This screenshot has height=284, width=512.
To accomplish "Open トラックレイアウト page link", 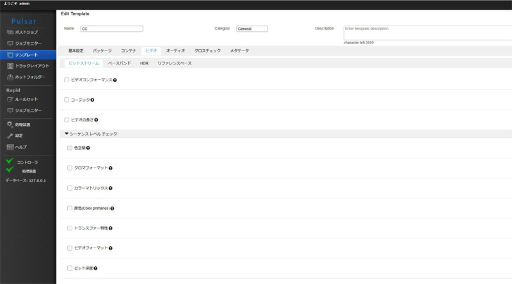I will click(x=32, y=66).
